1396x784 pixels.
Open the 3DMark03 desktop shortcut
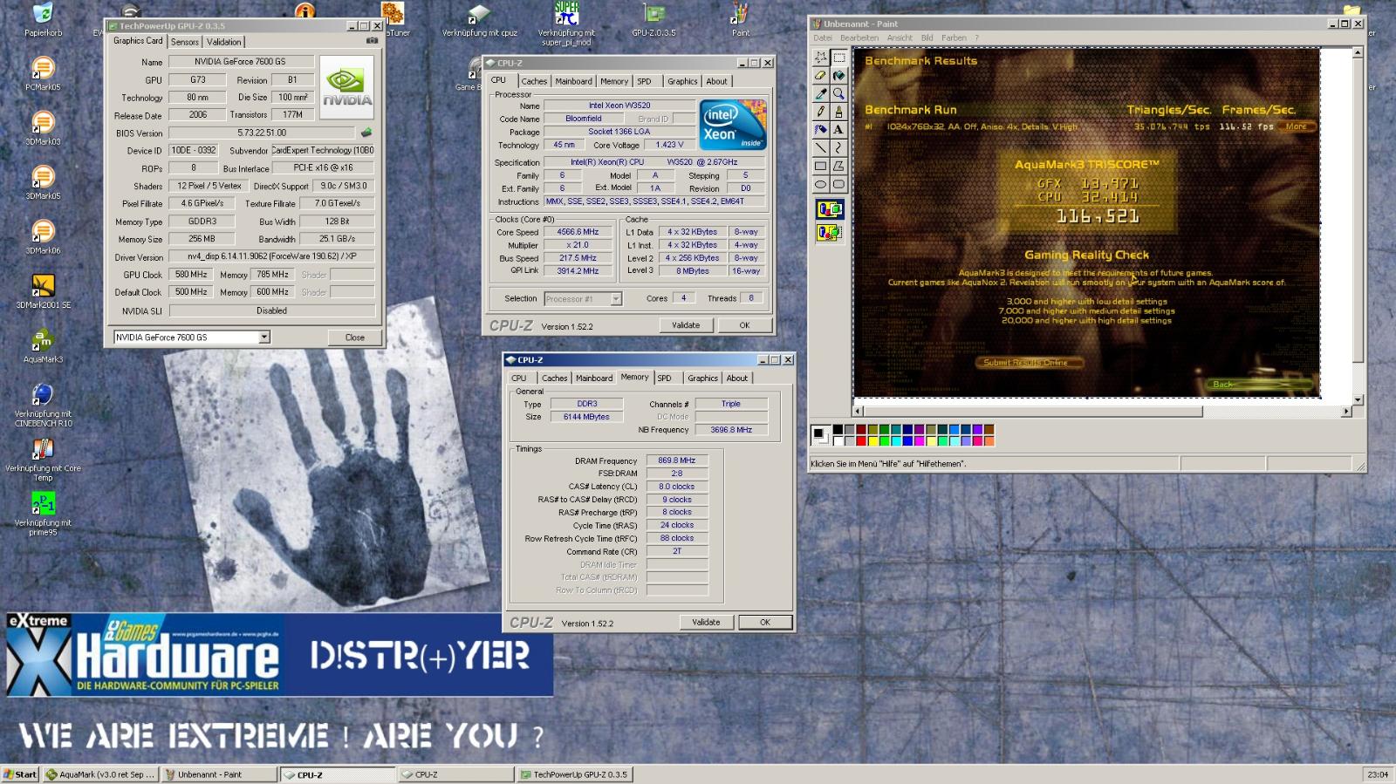pos(43,128)
